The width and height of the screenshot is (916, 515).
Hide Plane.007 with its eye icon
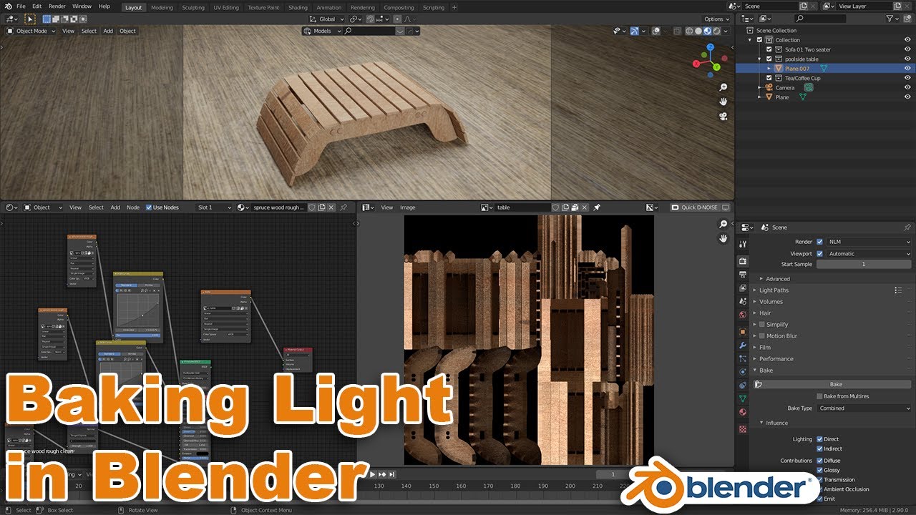[x=907, y=68]
